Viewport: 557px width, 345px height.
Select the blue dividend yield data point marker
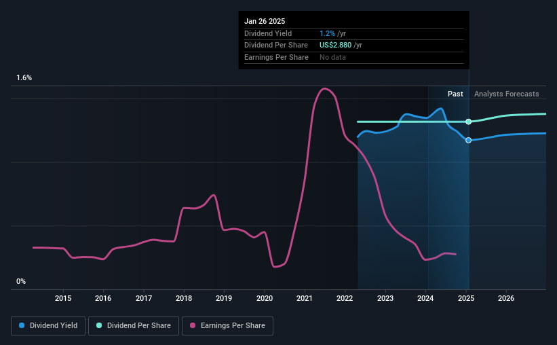point(469,140)
